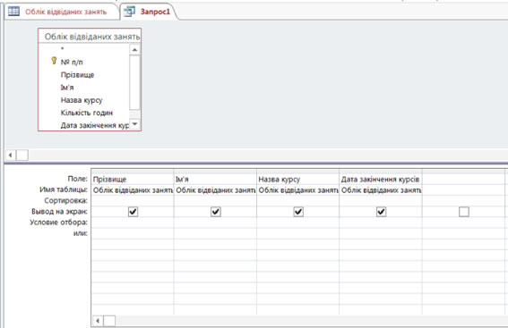Click the criteria cell for the Прізвище column
508x328 pixels.
(133, 223)
